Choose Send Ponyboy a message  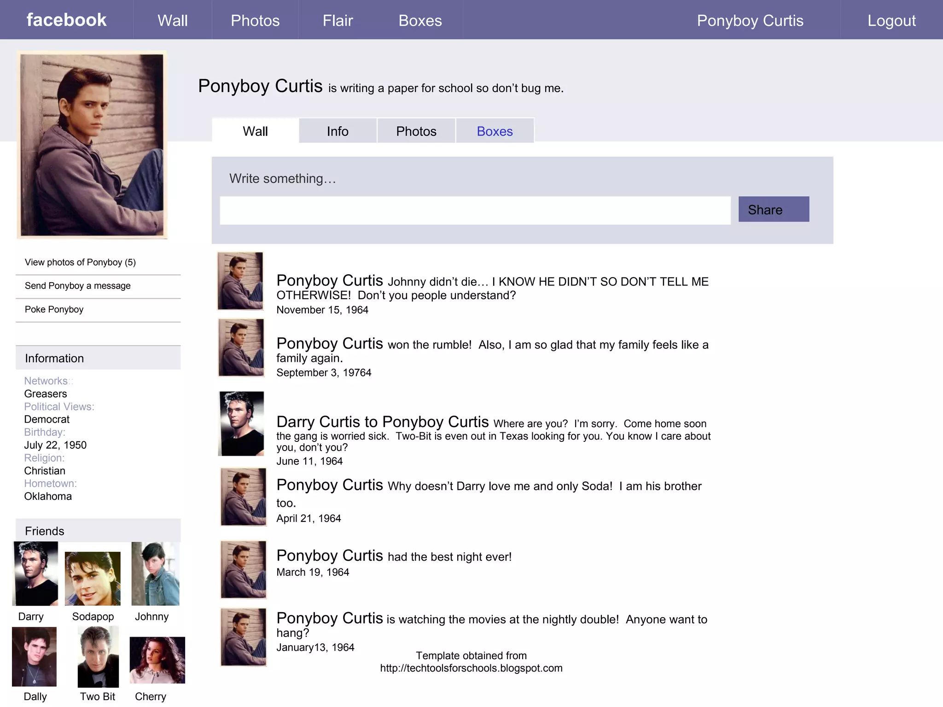coord(77,286)
